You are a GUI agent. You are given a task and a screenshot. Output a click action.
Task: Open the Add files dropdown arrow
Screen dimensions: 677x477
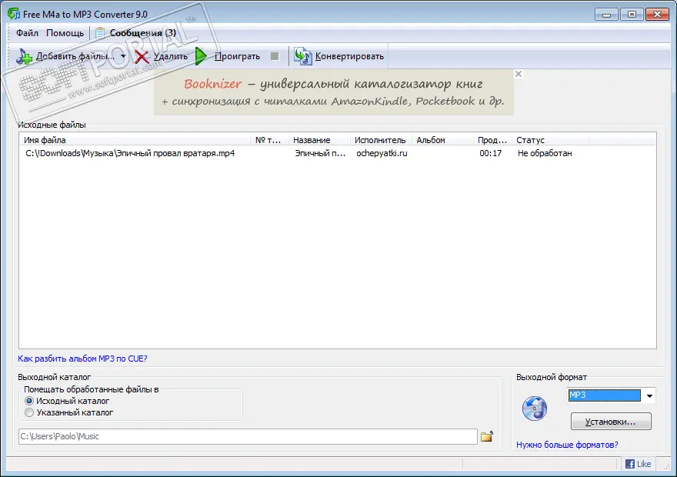pyautogui.click(x=123, y=57)
